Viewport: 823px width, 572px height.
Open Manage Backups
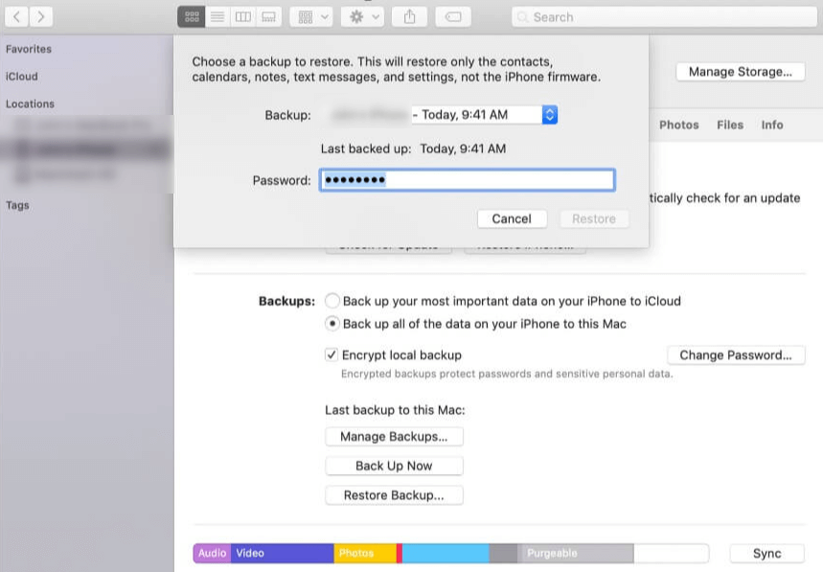(x=394, y=437)
